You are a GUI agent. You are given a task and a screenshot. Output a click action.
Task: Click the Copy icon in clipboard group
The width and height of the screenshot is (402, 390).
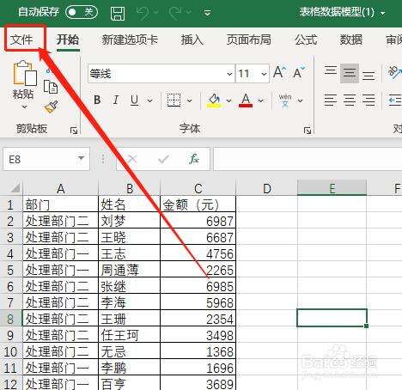pos(51,87)
